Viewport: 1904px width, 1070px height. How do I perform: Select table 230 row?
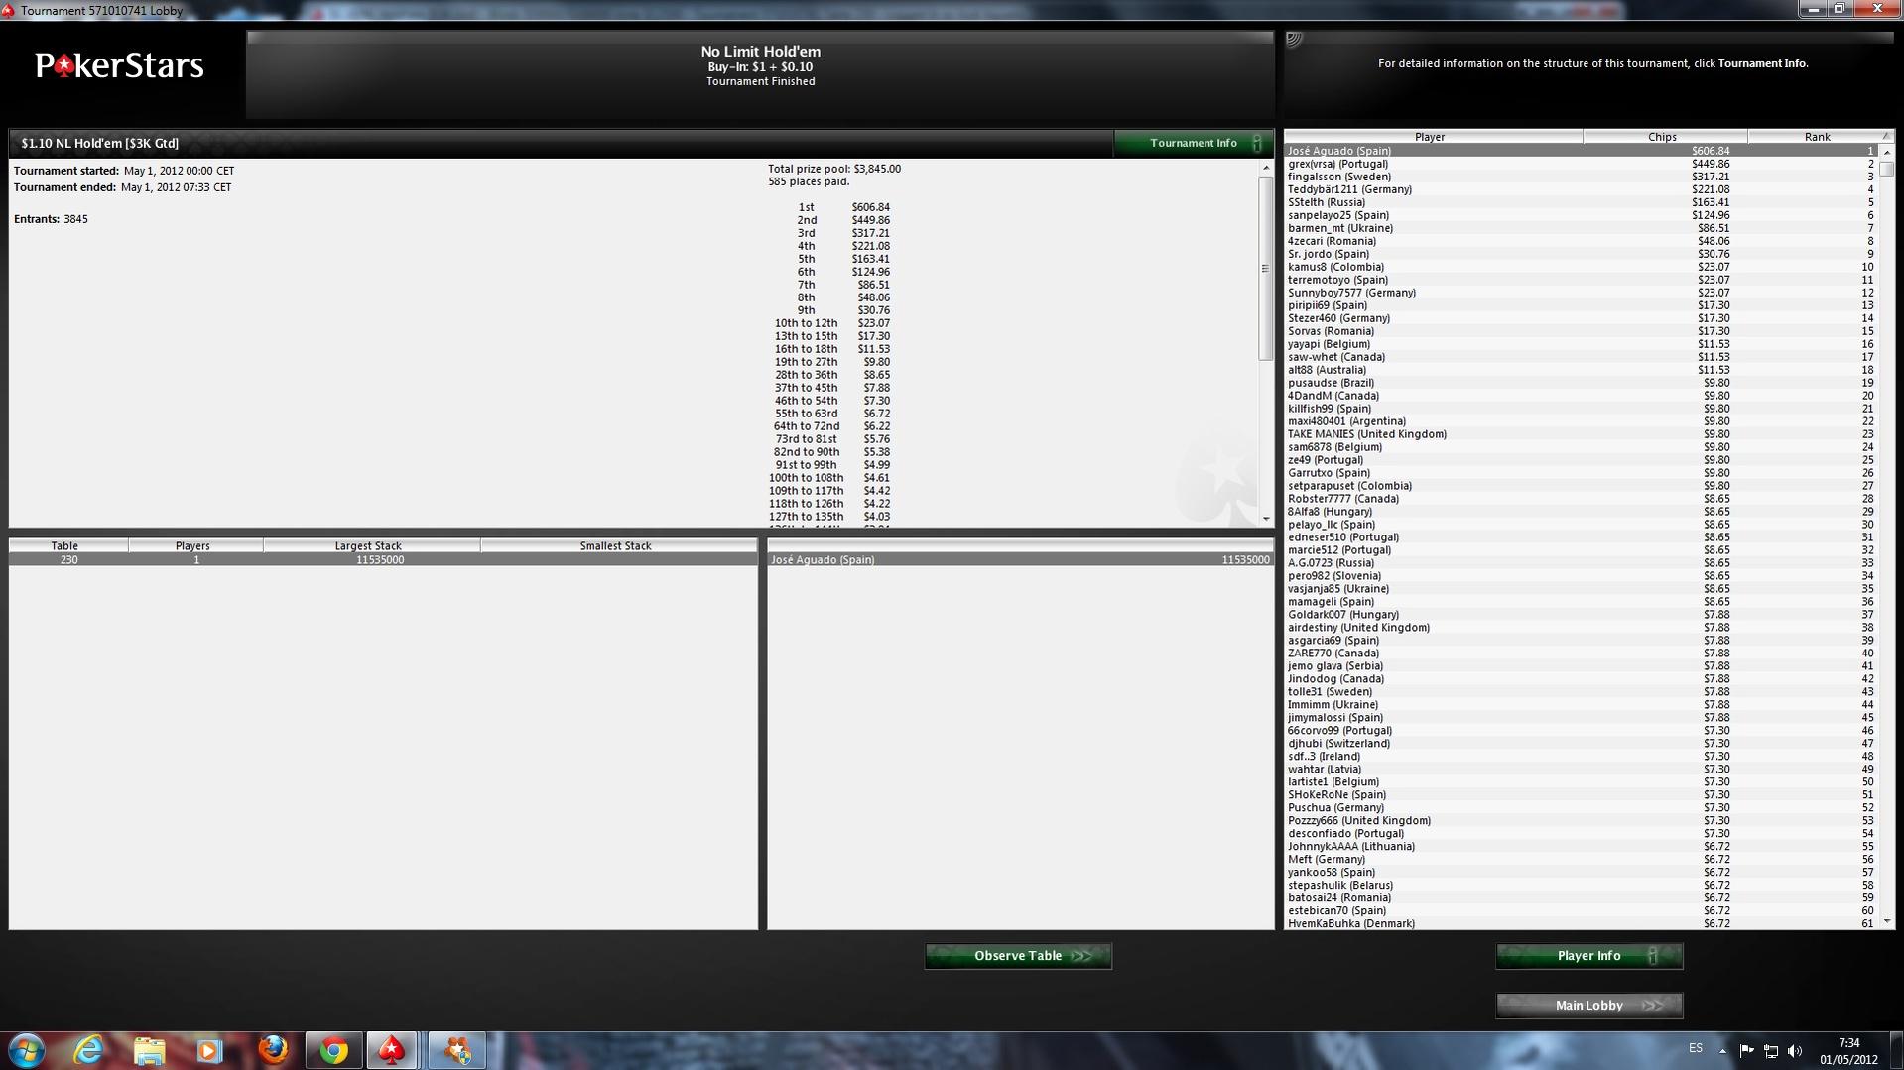click(x=383, y=560)
